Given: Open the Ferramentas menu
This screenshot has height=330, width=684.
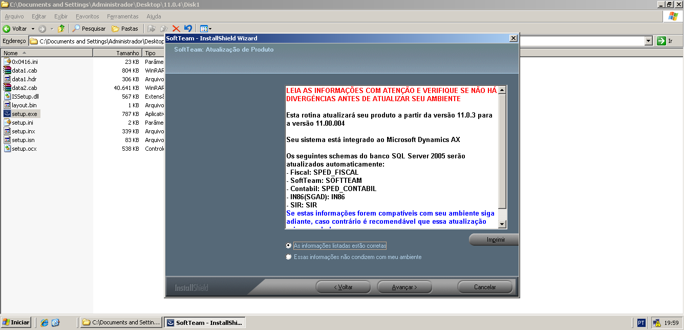Looking at the screenshot, I should click(x=123, y=16).
